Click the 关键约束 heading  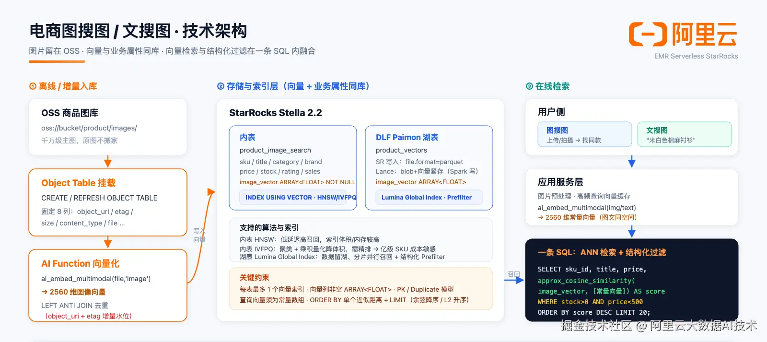(x=255, y=278)
